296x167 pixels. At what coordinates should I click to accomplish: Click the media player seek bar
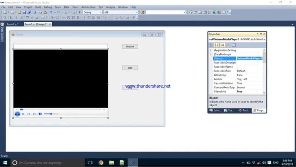point(61,109)
